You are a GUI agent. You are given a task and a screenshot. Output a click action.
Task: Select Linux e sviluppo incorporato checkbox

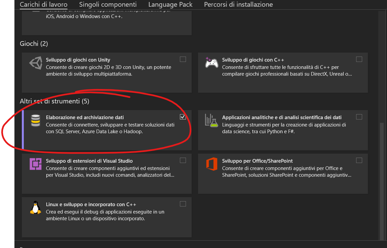pos(183,204)
